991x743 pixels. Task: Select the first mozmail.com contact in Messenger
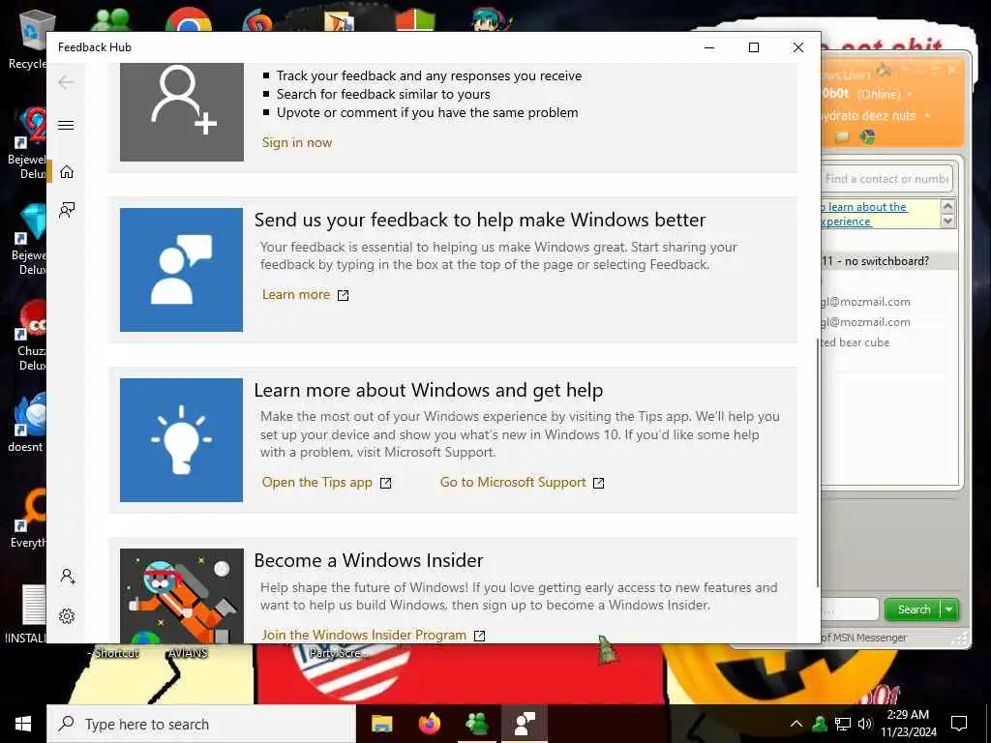866,302
